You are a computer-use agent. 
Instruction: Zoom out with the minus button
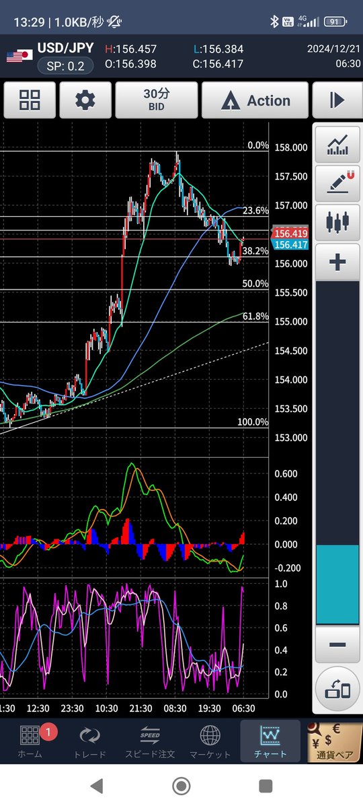click(x=337, y=644)
